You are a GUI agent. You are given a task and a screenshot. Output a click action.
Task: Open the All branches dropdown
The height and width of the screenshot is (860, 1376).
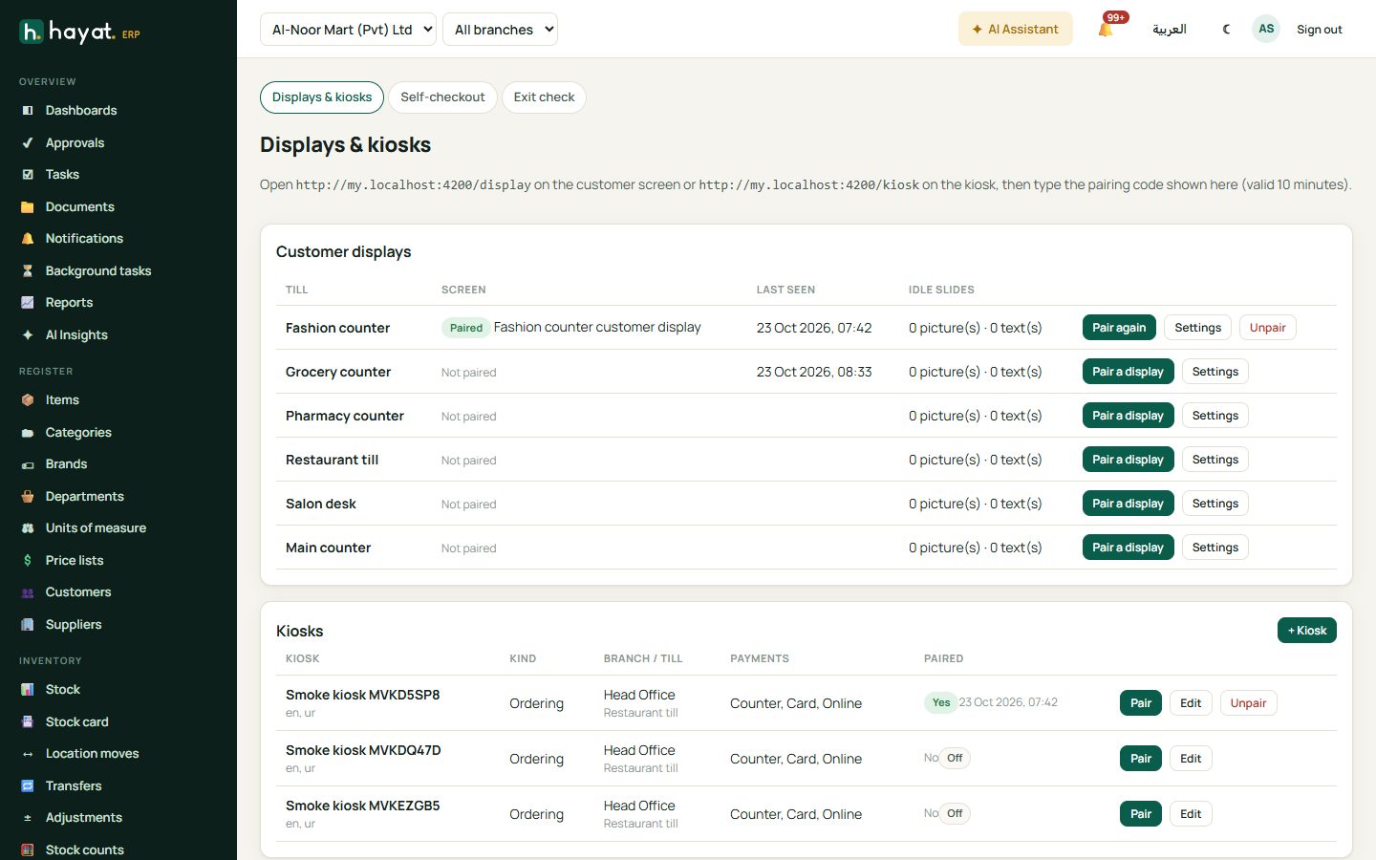501,30
